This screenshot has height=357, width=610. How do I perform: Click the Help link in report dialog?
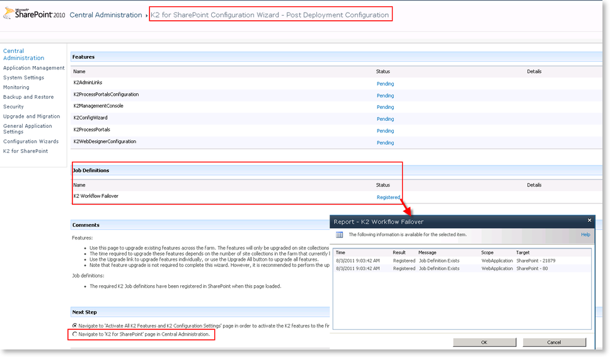[x=585, y=234]
